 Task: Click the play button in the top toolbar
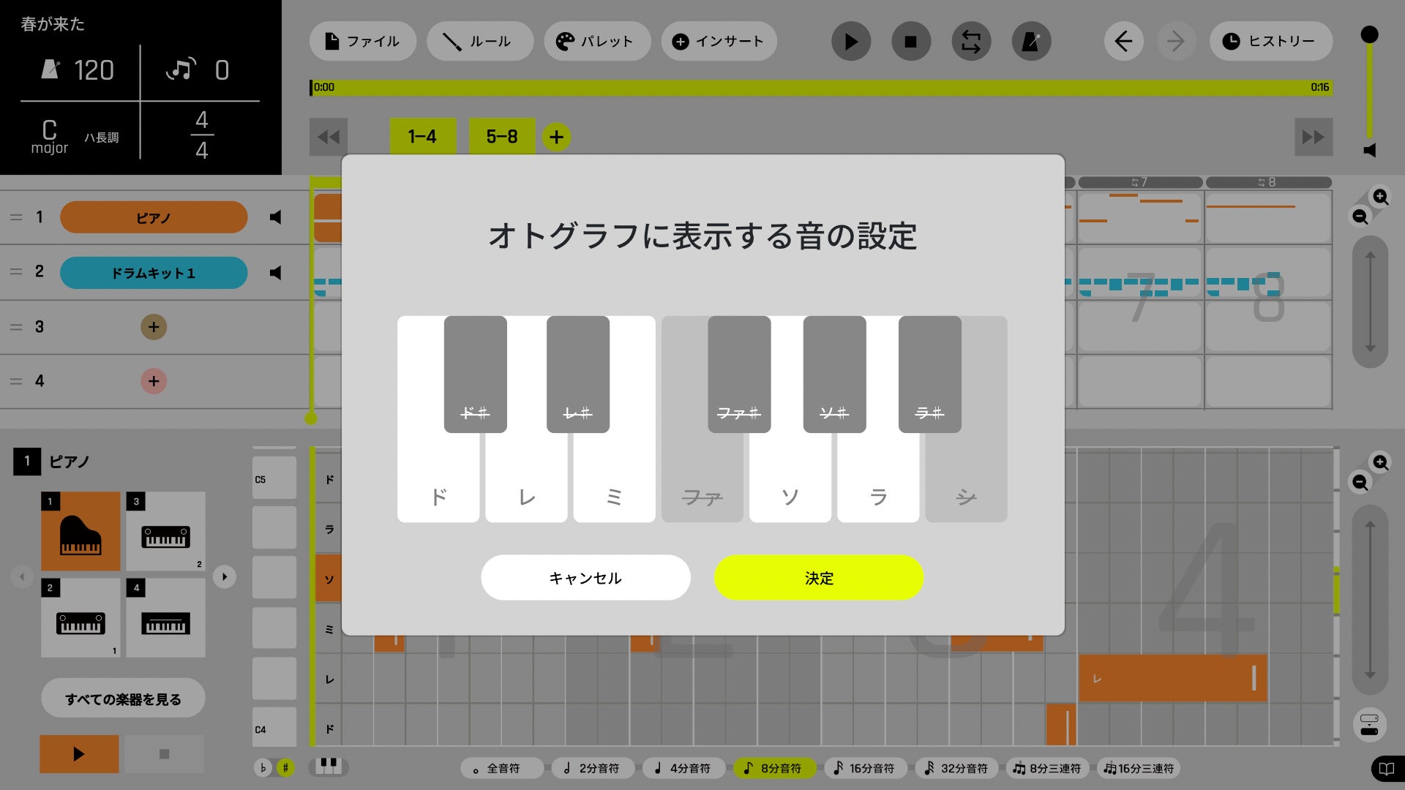coord(850,42)
